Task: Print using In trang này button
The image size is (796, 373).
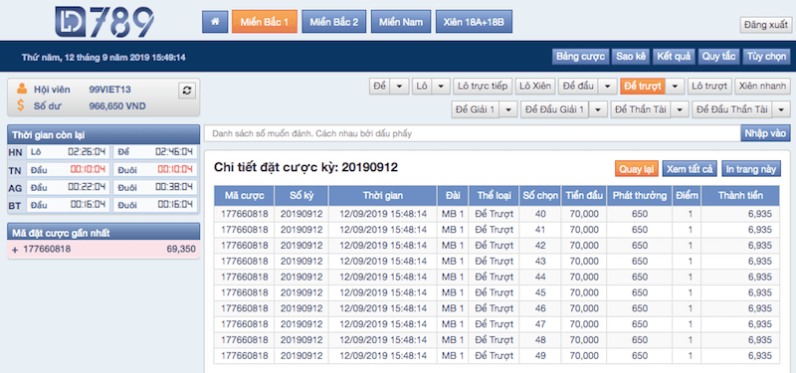Action: (x=751, y=169)
